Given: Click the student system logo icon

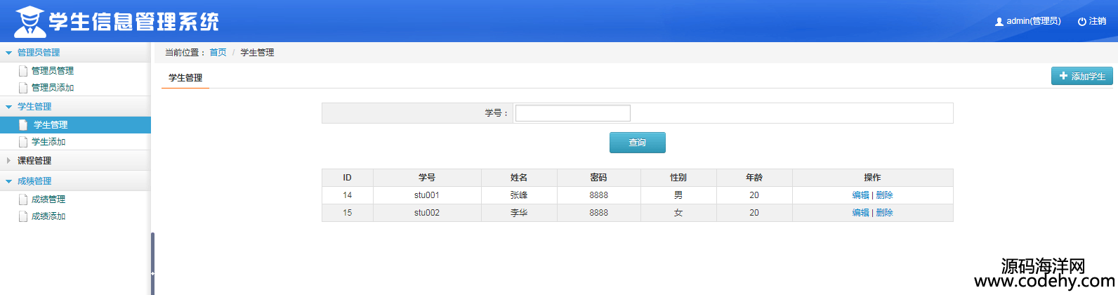Looking at the screenshot, I should [29, 21].
